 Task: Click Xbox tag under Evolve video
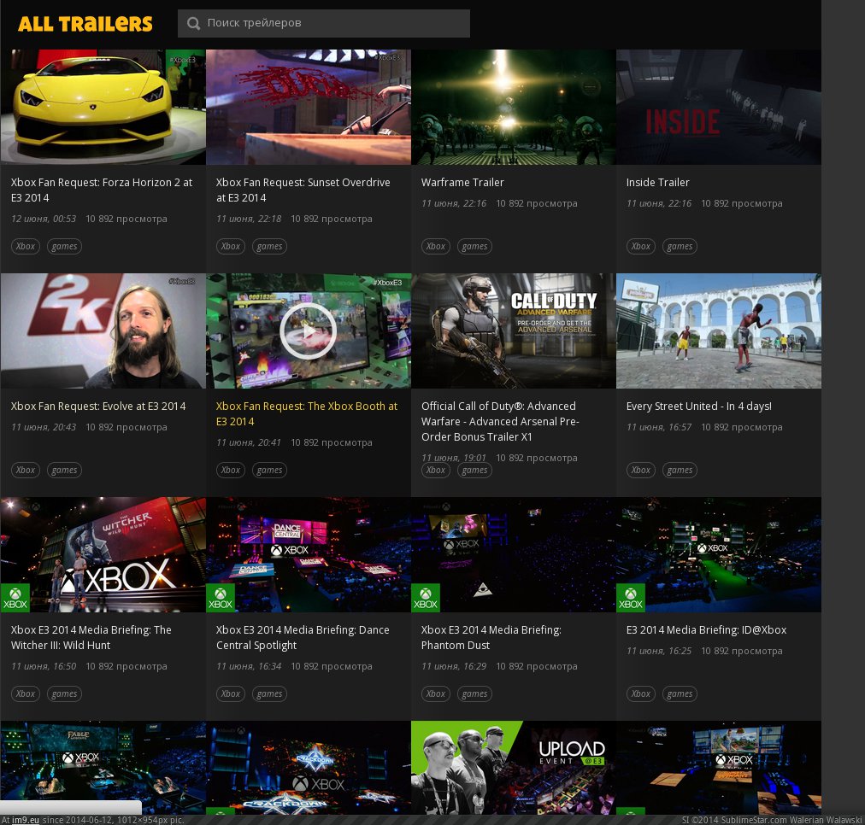click(x=26, y=470)
